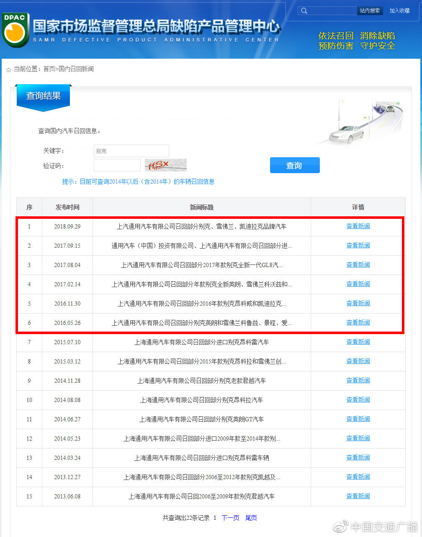This screenshot has width=422, height=537.
Task: Click the 站内搜索 button
Action: click(370, 10)
